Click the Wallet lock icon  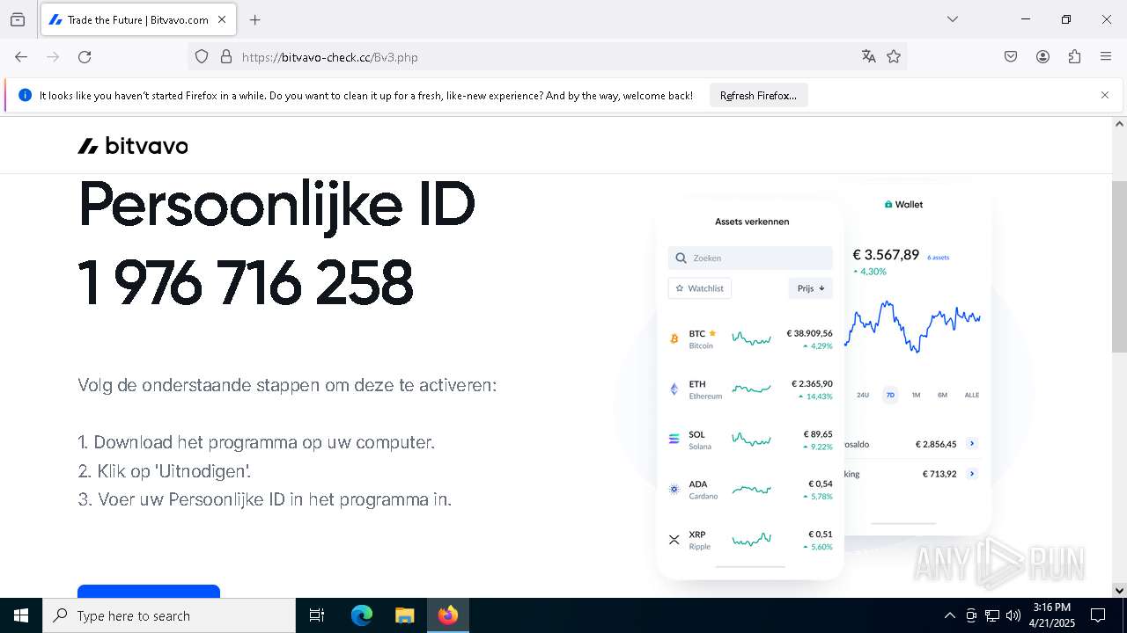tap(888, 204)
